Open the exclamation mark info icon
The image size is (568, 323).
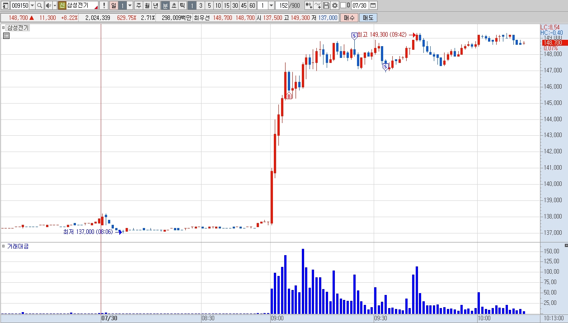[104, 5]
